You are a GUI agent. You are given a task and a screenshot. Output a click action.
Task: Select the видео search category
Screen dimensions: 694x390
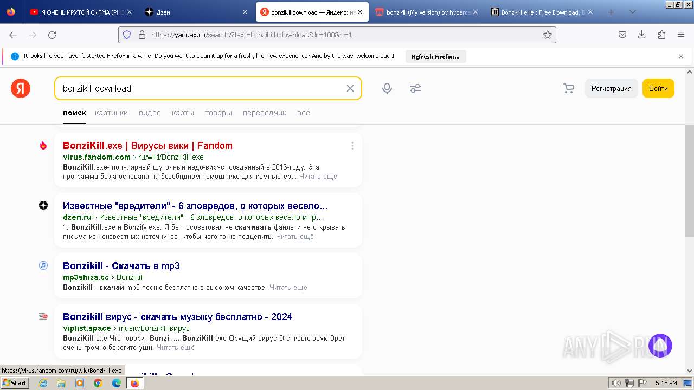[150, 113]
